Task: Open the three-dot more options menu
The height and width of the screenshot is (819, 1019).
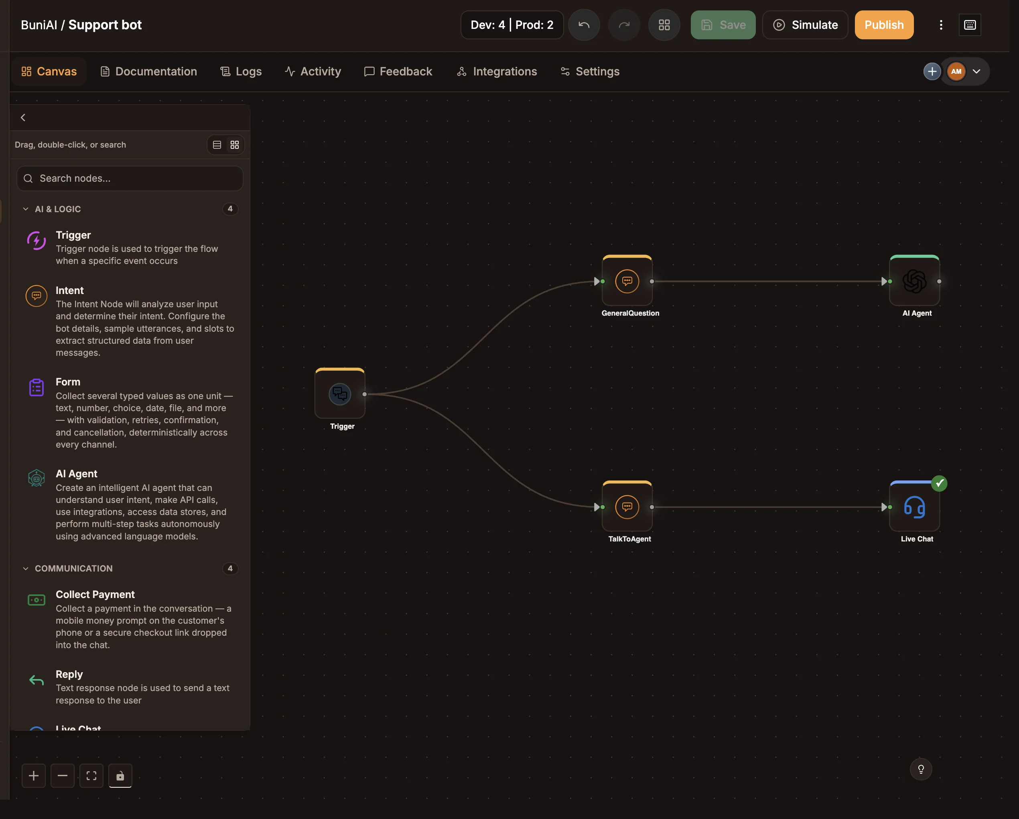Action: (940, 25)
